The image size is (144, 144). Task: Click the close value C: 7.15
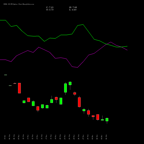pyautogui.click(x=50, y=7)
